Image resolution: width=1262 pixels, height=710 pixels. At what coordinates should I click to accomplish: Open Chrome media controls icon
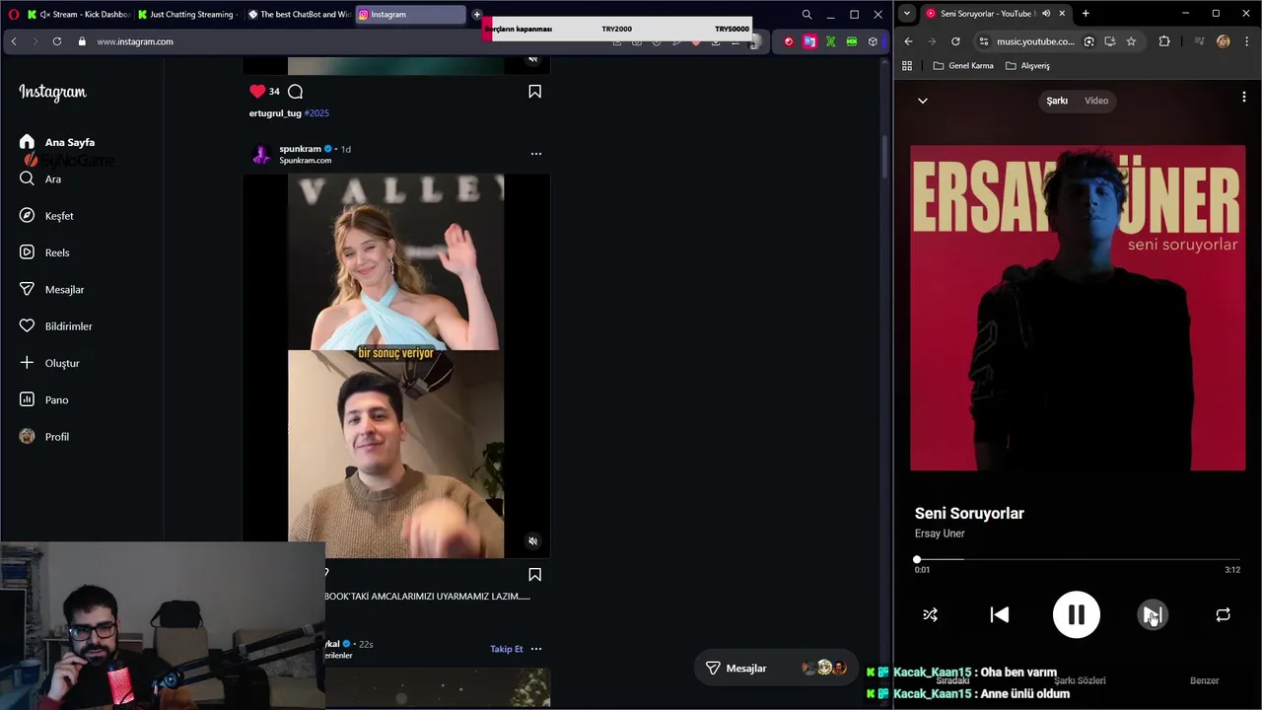(x=1199, y=41)
